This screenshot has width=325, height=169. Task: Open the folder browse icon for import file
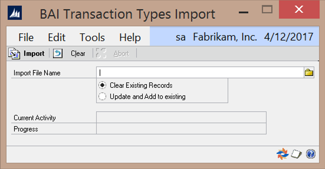pos(309,73)
